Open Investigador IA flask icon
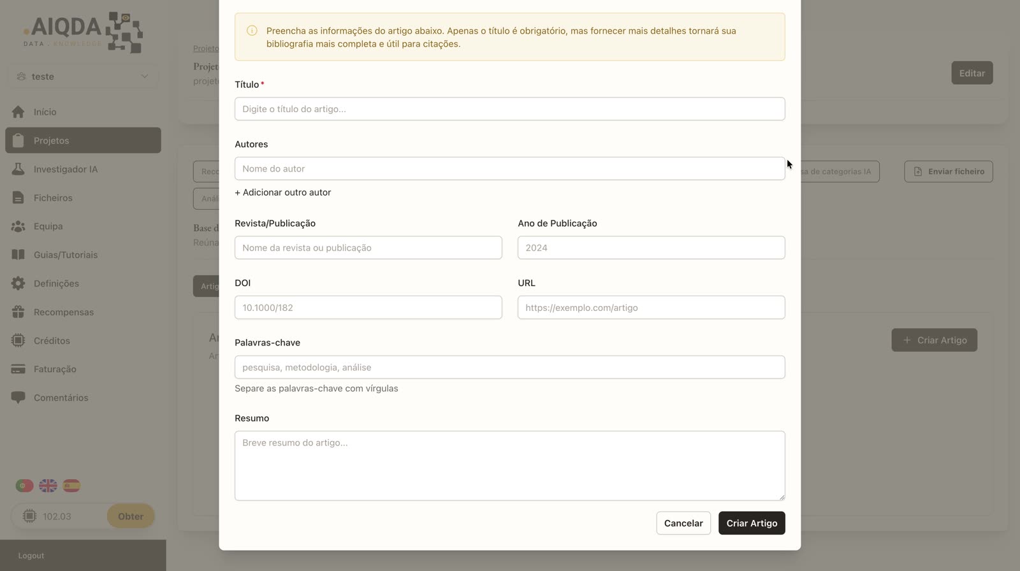The height and width of the screenshot is (571, 1020). pos(18,169)
